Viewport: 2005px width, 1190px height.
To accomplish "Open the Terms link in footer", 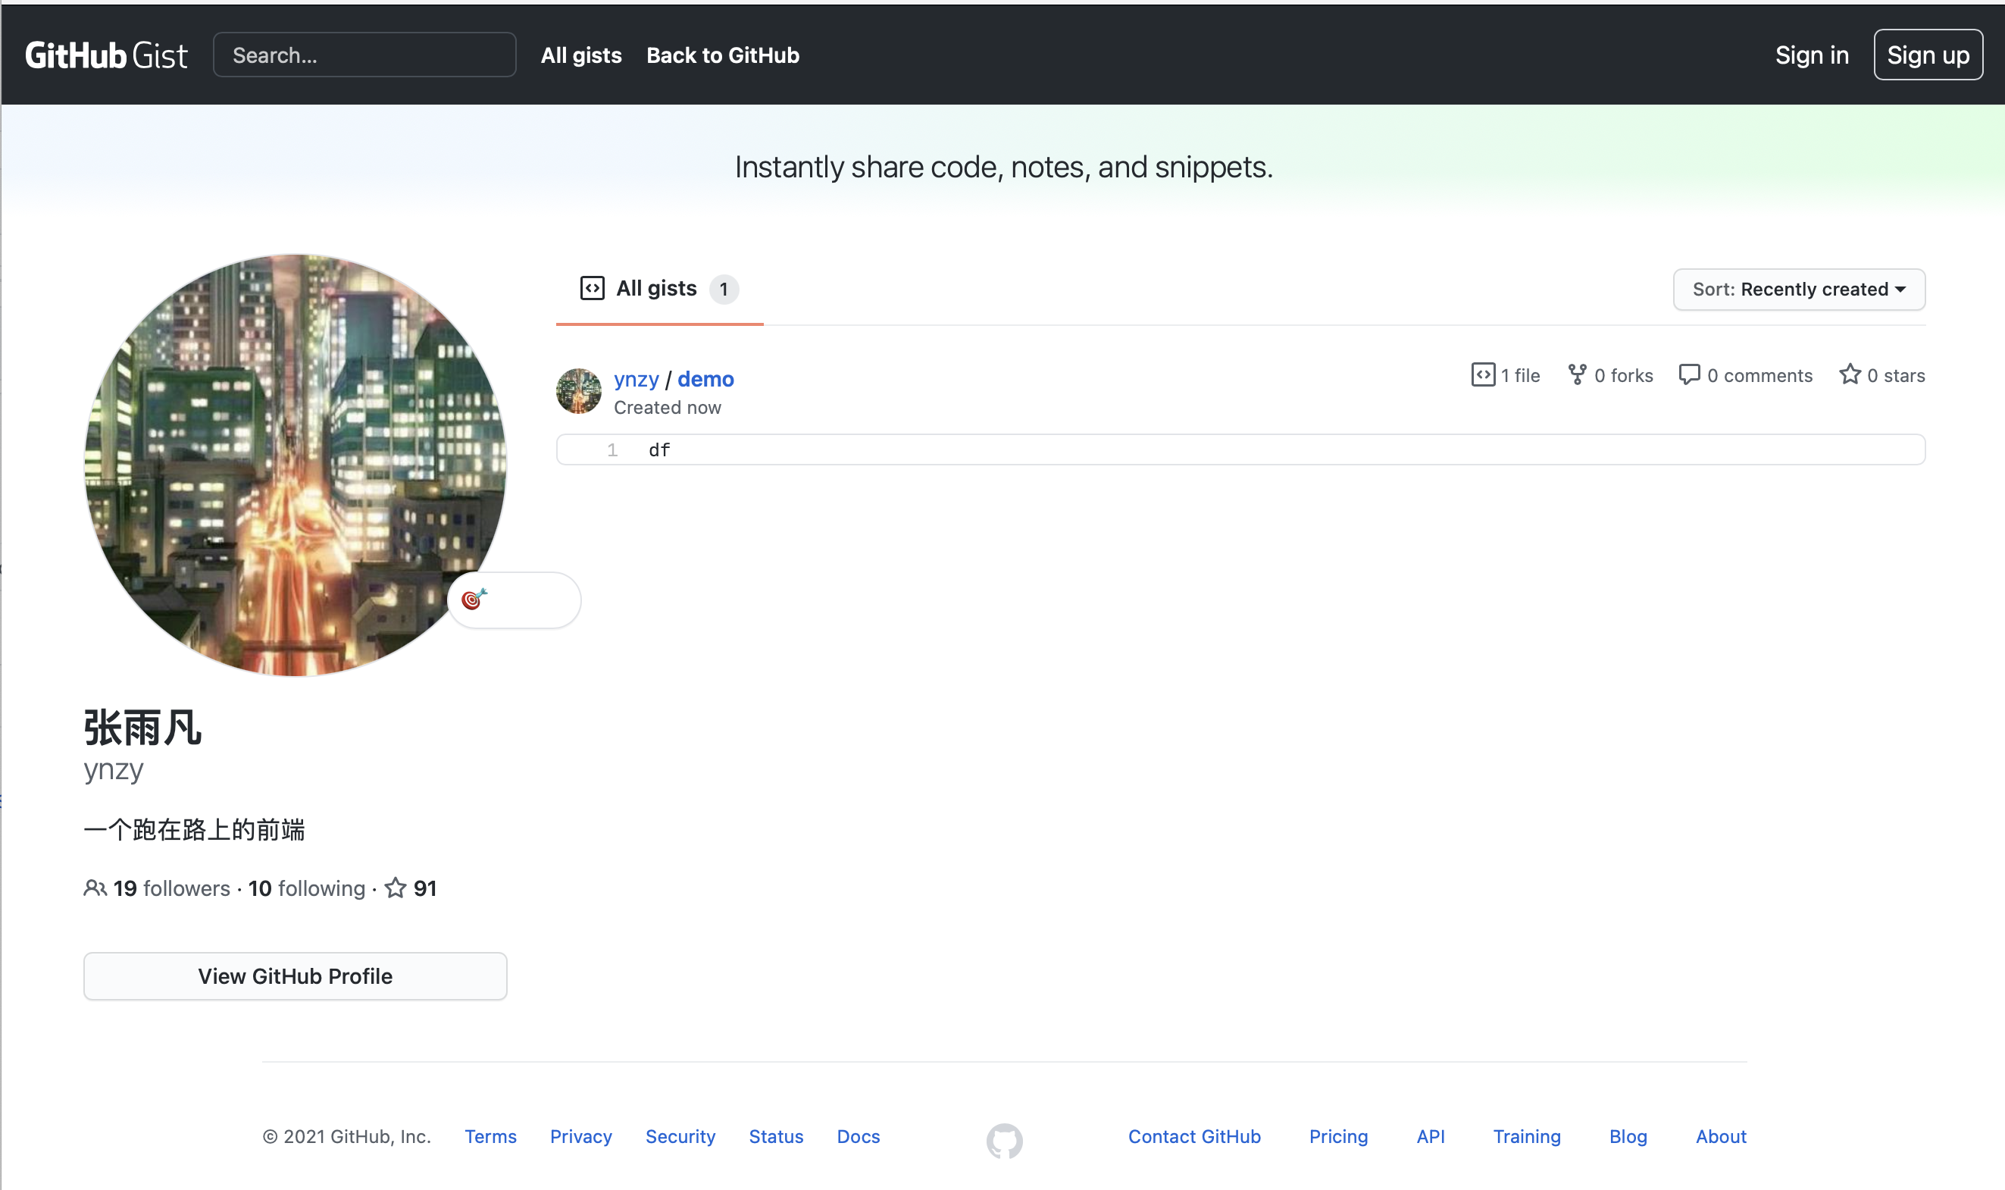I will (x=490, y=1136).
